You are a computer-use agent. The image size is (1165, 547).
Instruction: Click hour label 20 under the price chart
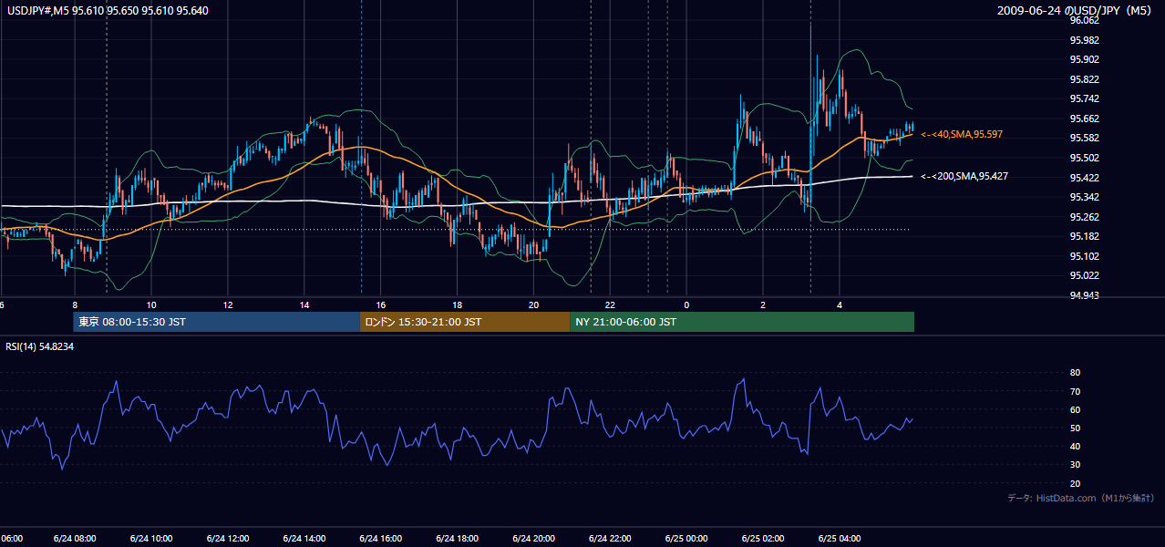coord(534,304)
